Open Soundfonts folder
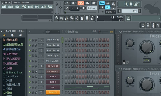The height and width of the screenshot is (96, 161). pyautogui.click(x=11, y=76)
